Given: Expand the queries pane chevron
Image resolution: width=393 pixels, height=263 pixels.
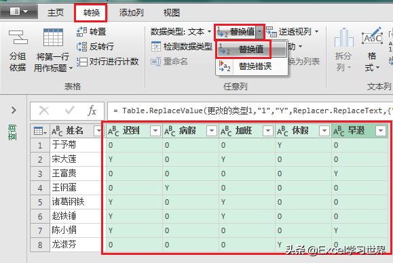Looking at the screenshot, I should click(14, 110).
